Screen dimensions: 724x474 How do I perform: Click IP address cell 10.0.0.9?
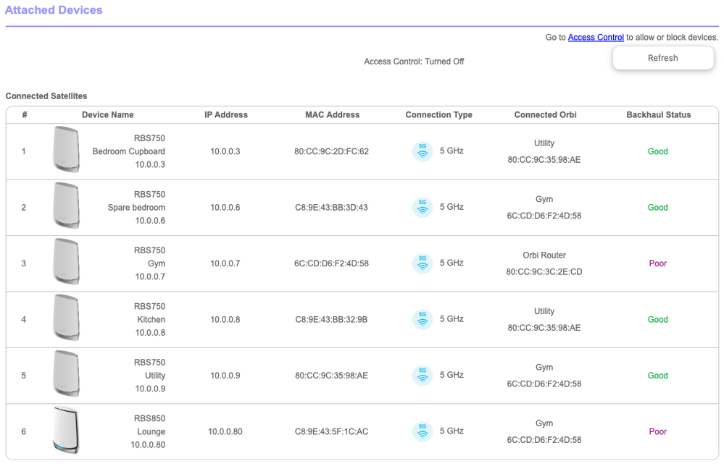[x=225, y=376]
